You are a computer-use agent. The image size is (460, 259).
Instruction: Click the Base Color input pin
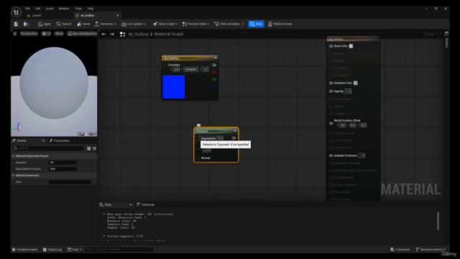331,46
